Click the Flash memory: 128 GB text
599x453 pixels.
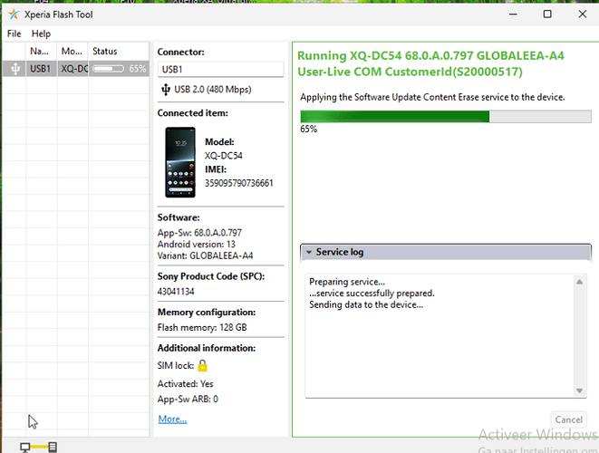[202, 327]
